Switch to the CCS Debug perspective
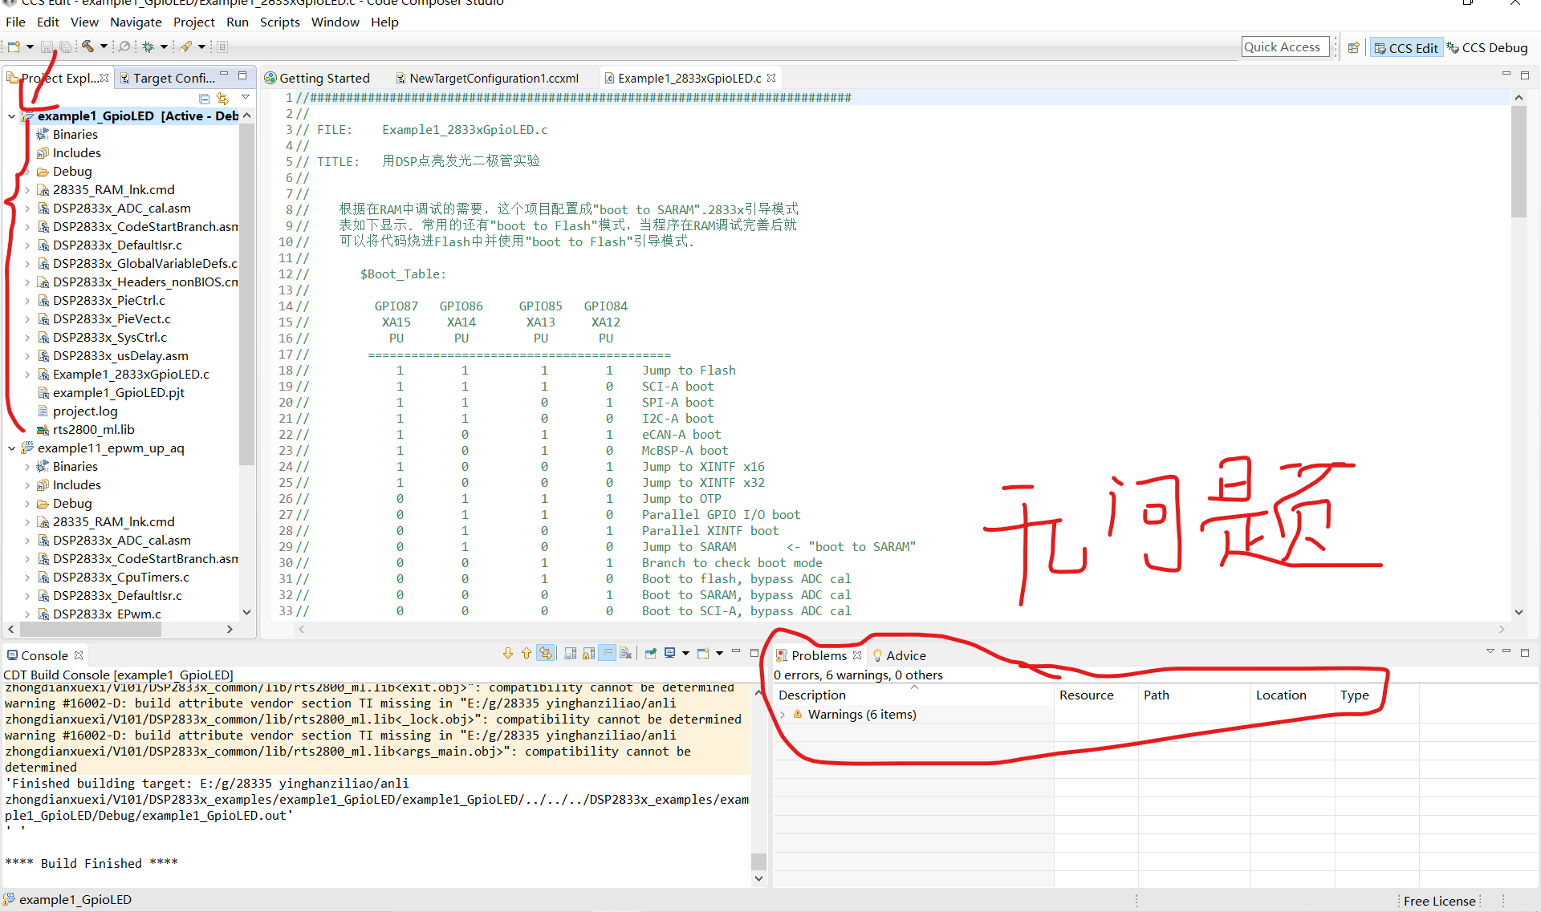The width and height of the screenshot is (1541, 912). (x=1489, y=47)
